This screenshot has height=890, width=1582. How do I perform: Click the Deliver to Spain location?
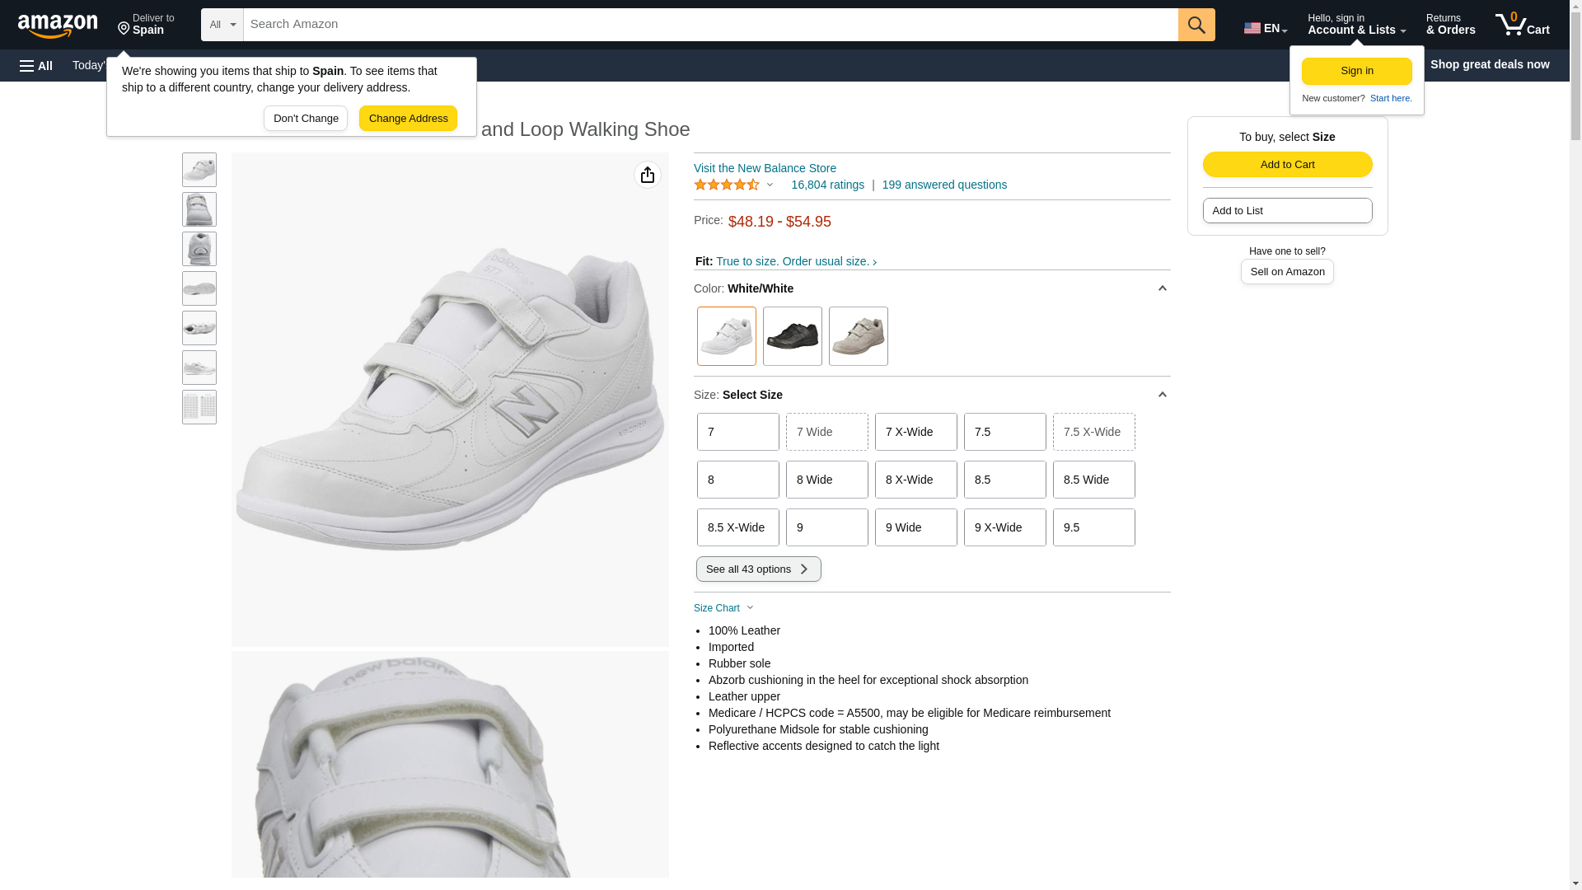[146, 25]
